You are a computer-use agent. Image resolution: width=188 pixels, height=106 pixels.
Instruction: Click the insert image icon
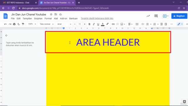(x=122, y=24)
